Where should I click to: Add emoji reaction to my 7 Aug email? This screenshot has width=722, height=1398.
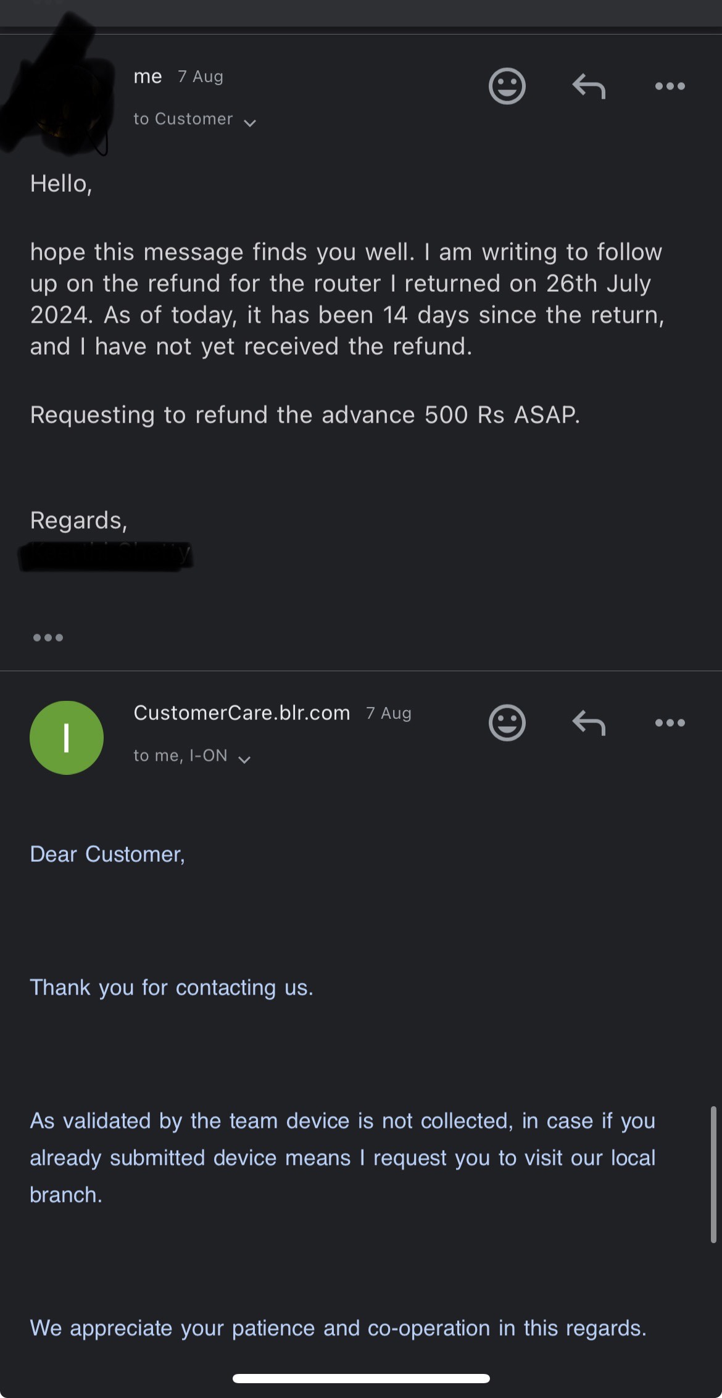507,86
